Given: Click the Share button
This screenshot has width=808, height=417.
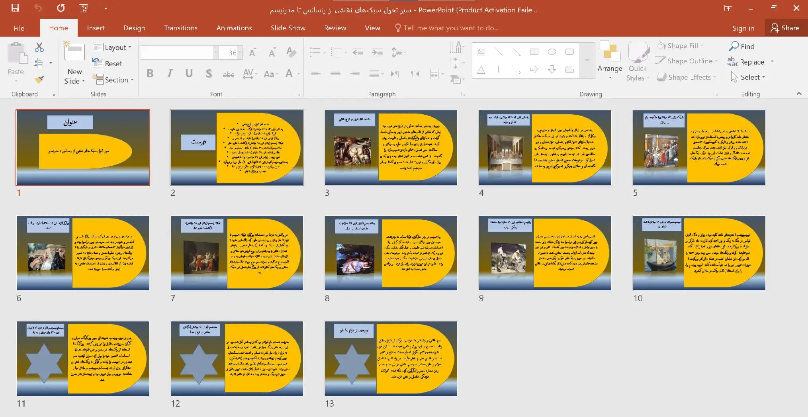Looking at the screenshot, I should [785, 28].
